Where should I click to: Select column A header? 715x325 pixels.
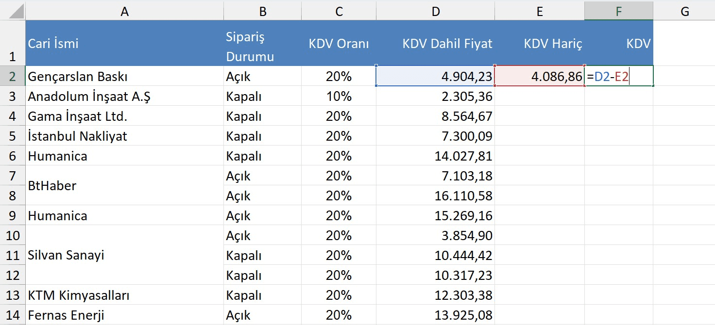point(124,11)
